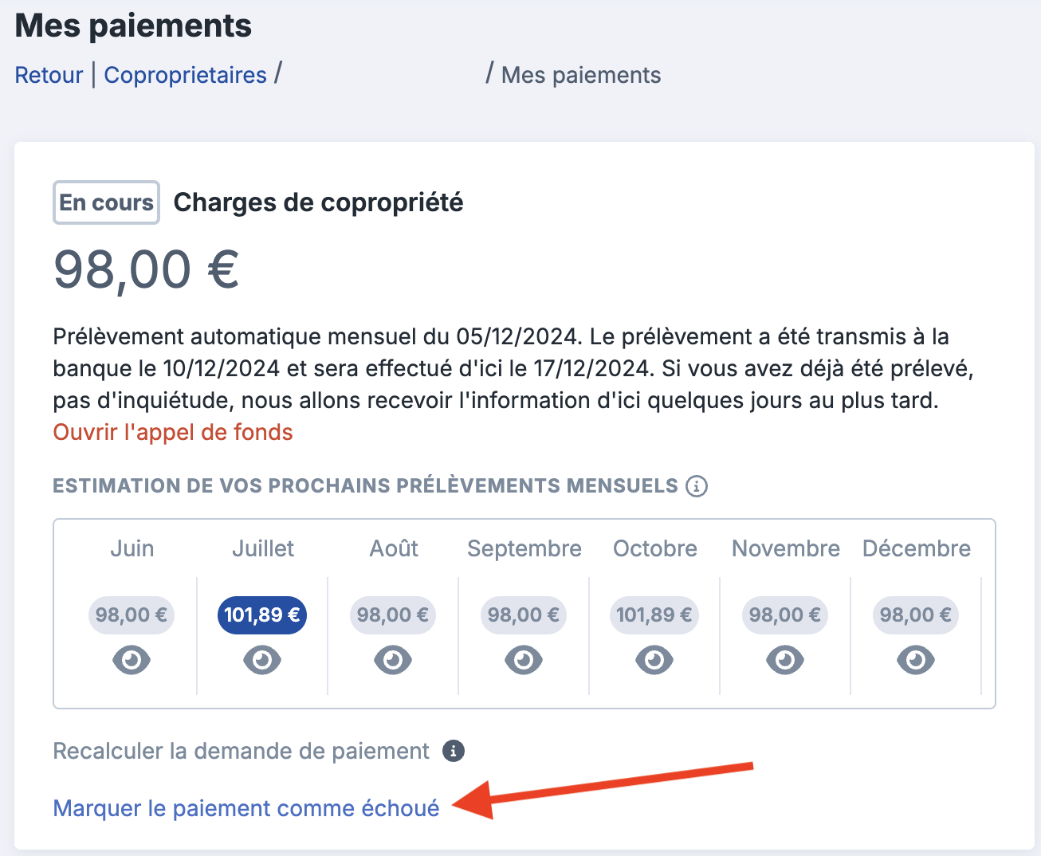Viewport: 1041px width, 856px height.
Task: Click the 101,89 € Octobre amount pill
Action: pos(654,615)
